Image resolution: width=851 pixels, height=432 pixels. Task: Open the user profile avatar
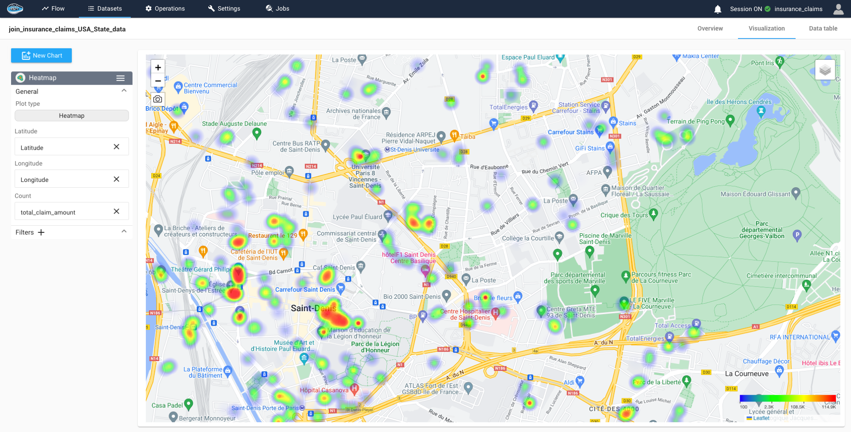tap(839, 9)
